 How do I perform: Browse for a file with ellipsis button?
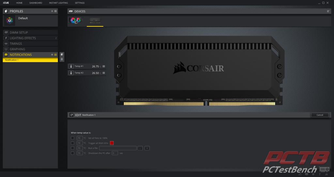click(x=140, y=148)
